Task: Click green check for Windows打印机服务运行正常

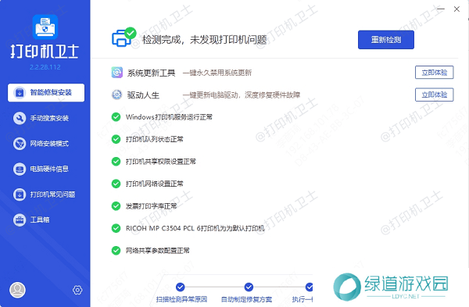Action: 116,117
